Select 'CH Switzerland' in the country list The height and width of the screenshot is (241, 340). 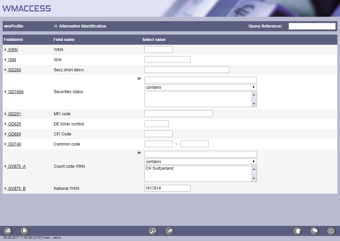pos(160,168)
